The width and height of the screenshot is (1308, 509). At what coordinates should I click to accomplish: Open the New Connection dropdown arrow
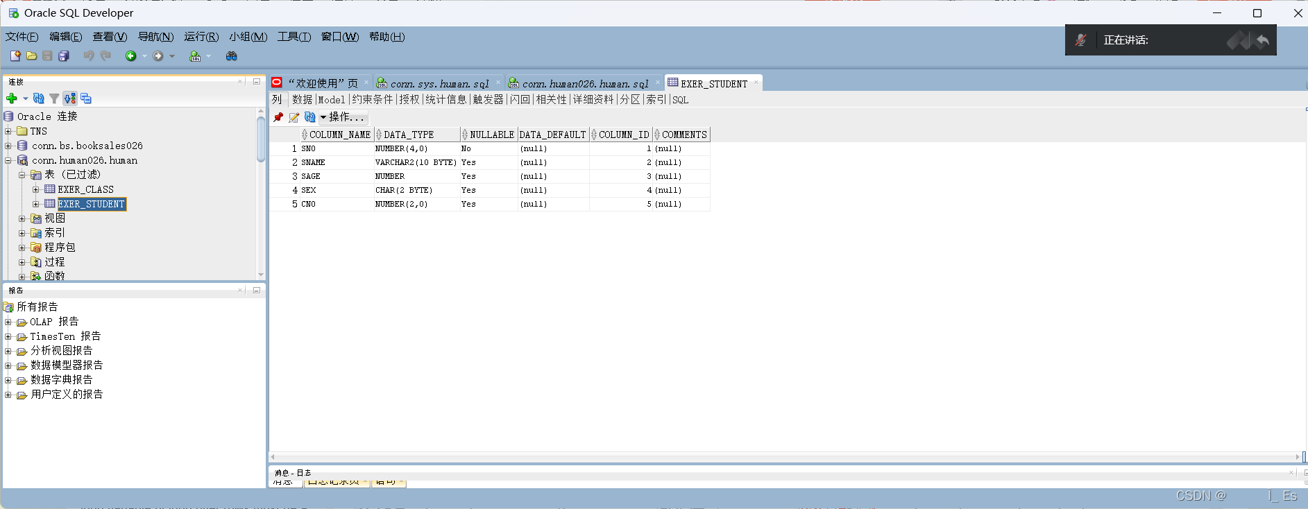pos(26,98)
